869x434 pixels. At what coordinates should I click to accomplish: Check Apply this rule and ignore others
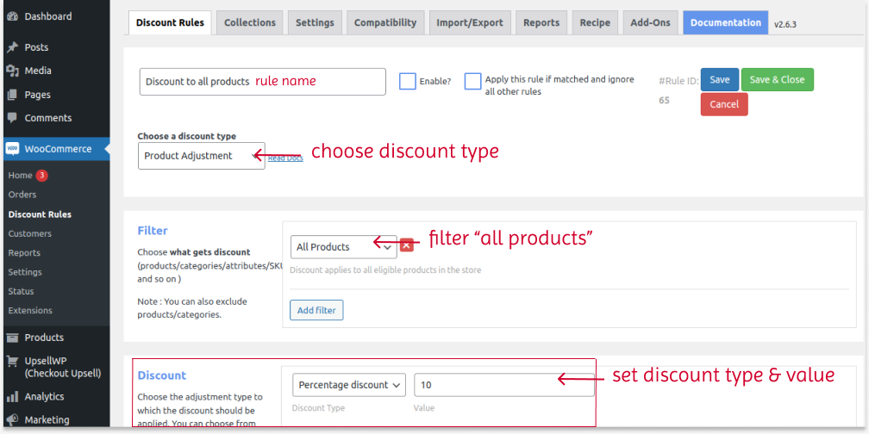472,81
